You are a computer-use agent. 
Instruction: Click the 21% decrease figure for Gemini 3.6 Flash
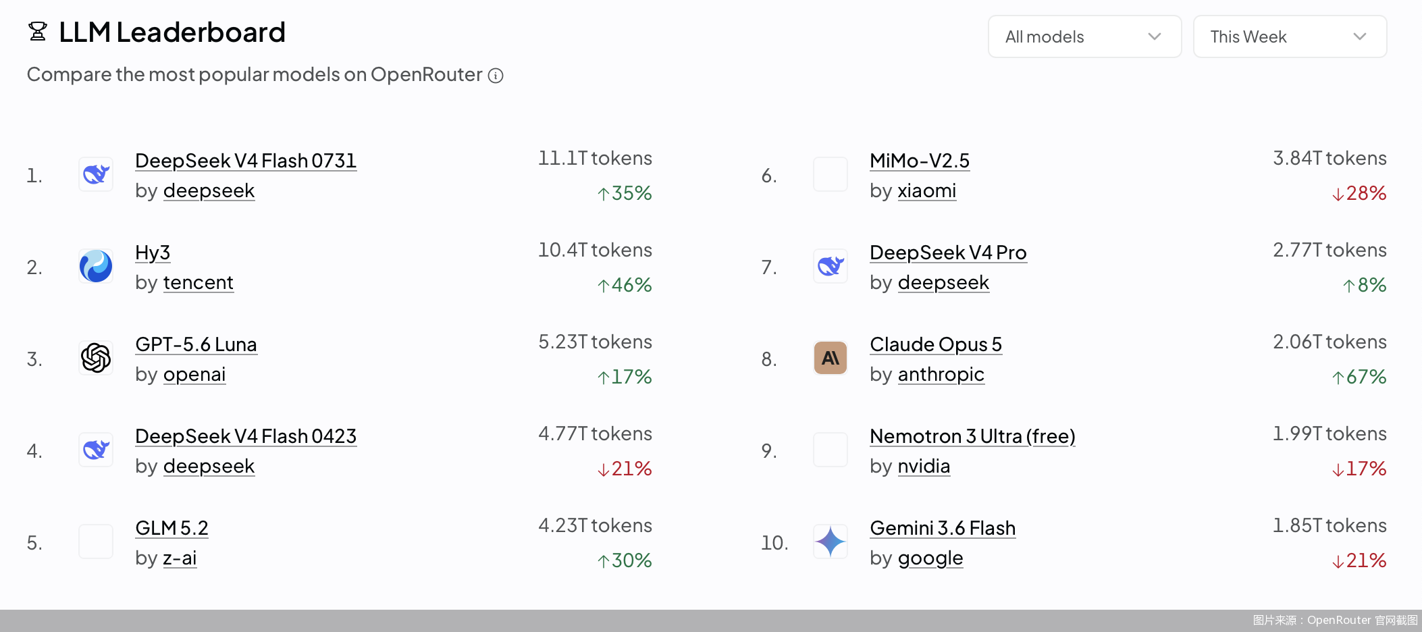(1359, 560)
